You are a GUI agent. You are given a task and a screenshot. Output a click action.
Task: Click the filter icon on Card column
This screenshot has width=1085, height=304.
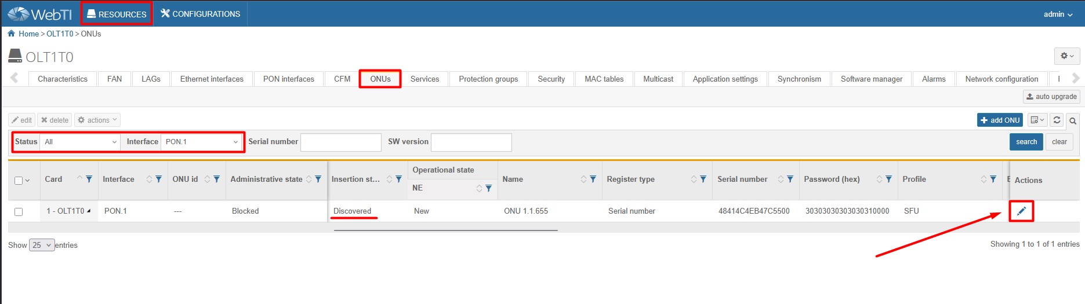click(x=89, y=180)
